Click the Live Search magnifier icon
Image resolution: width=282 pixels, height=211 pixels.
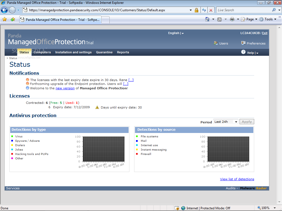pos(274,10)
